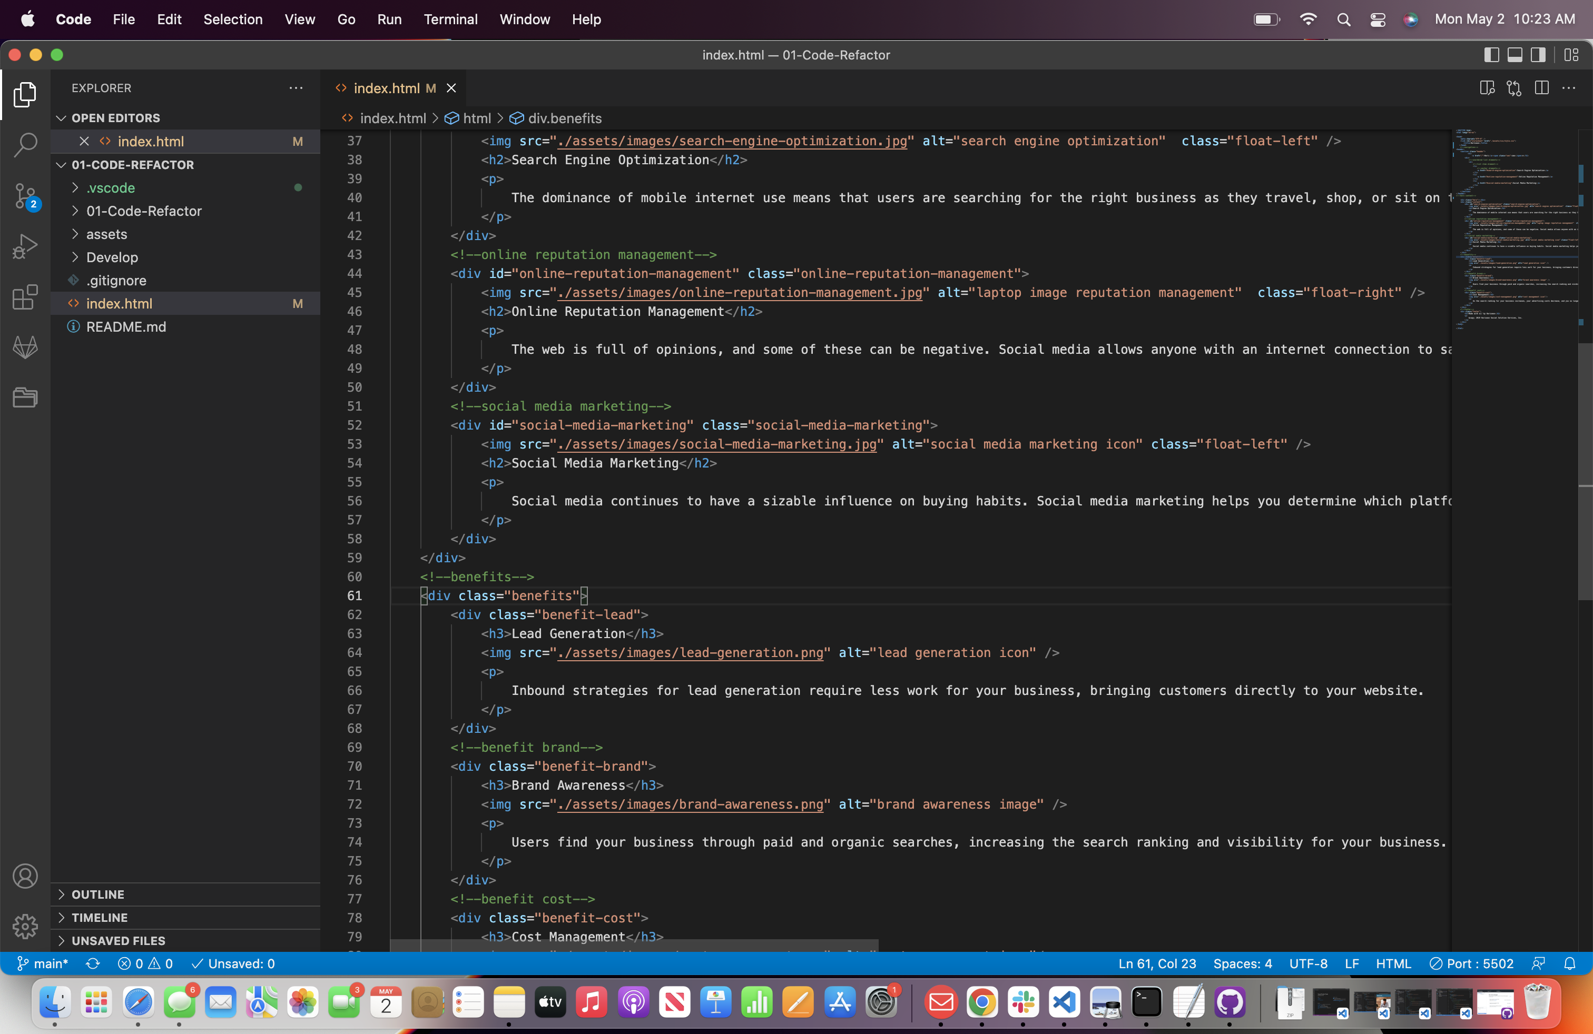Expand the .vscode folder

coord(185,188)
